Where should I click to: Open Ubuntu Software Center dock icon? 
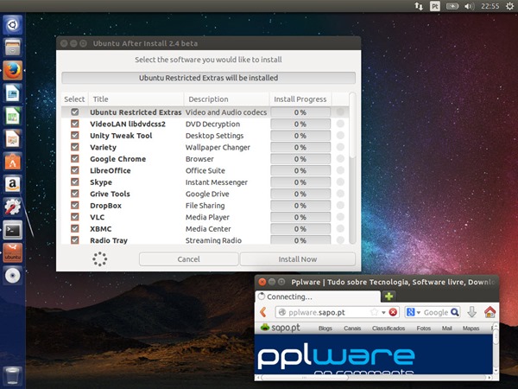click(x=13, y=162)
